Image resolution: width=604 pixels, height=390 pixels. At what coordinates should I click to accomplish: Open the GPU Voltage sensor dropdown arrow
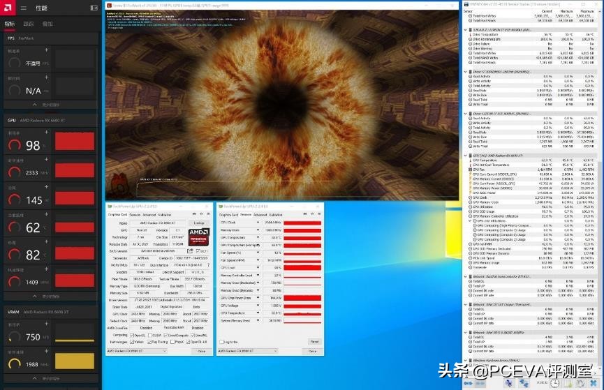click(x=258, y=306)
